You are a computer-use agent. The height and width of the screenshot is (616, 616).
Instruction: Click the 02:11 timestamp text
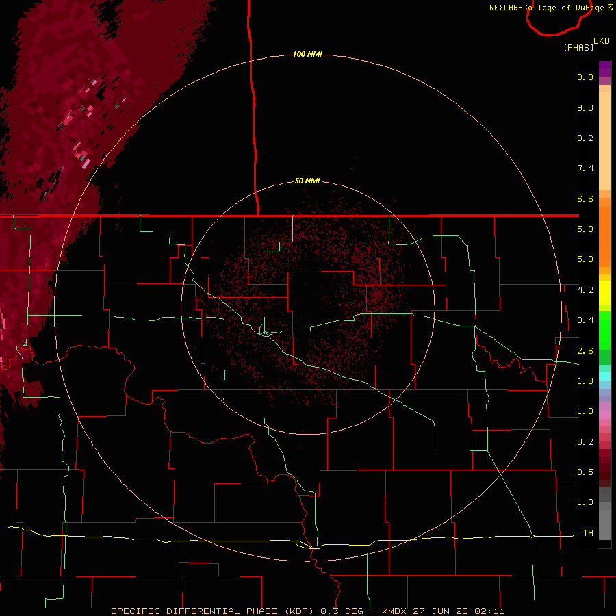coord(489,611)
